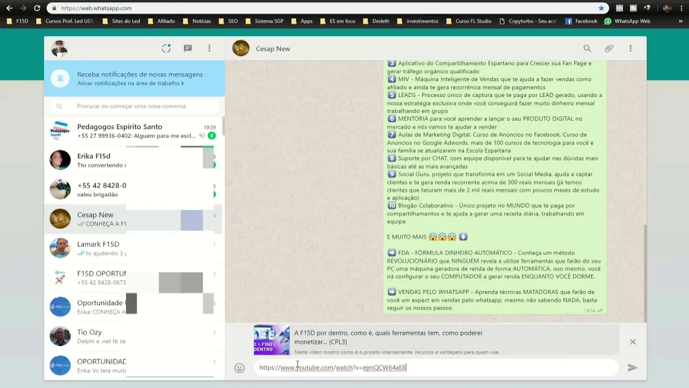The width and height of the screenshot is (689, 388).
Task: Open the OPORTUNIDAD chat 'Vc tera muita'
Action: tap(133, 365)
